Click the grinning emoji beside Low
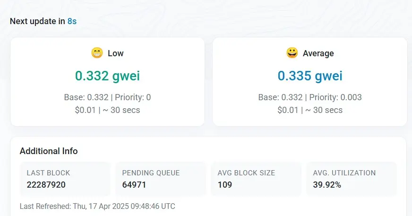412x216 pixels. [x=97, y=53]
